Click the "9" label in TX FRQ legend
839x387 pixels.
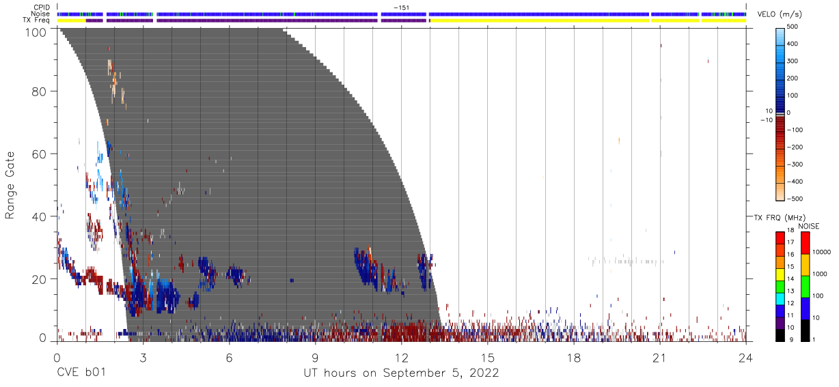pos(790,340)
